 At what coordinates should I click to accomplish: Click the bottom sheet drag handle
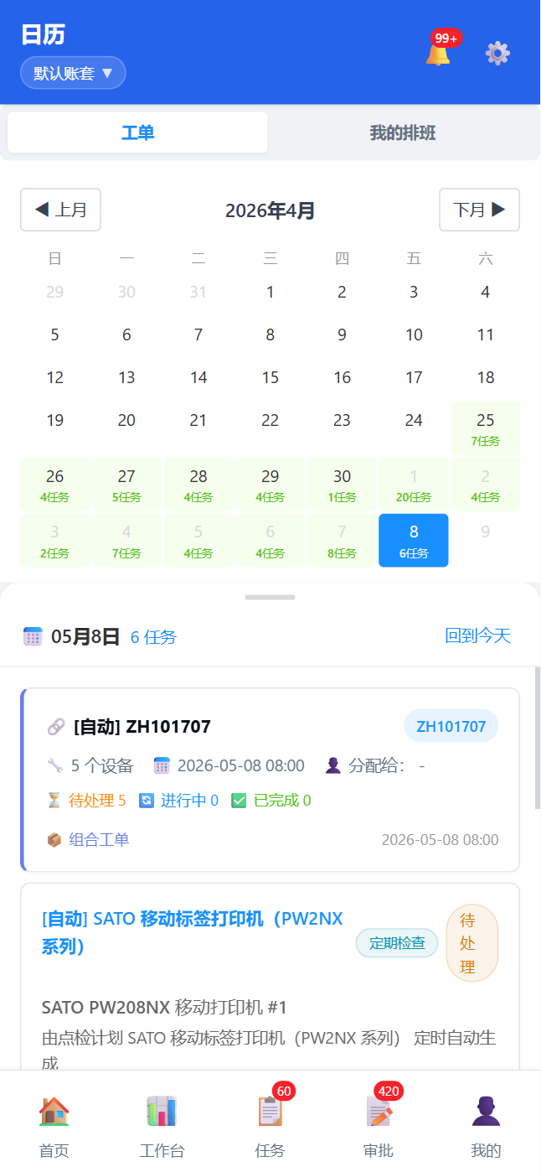pyautogui.click(x=270, y=597)
